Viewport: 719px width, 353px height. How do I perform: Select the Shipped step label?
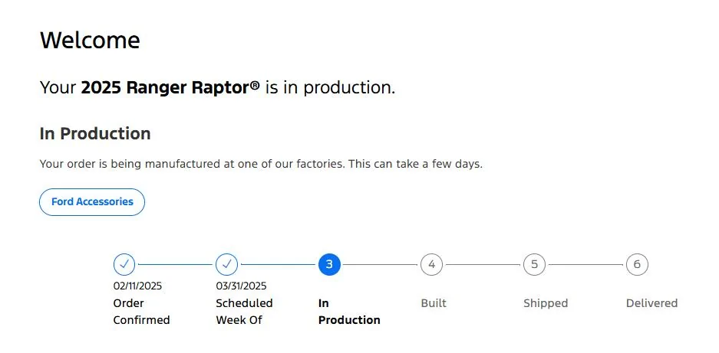point(546,303)
